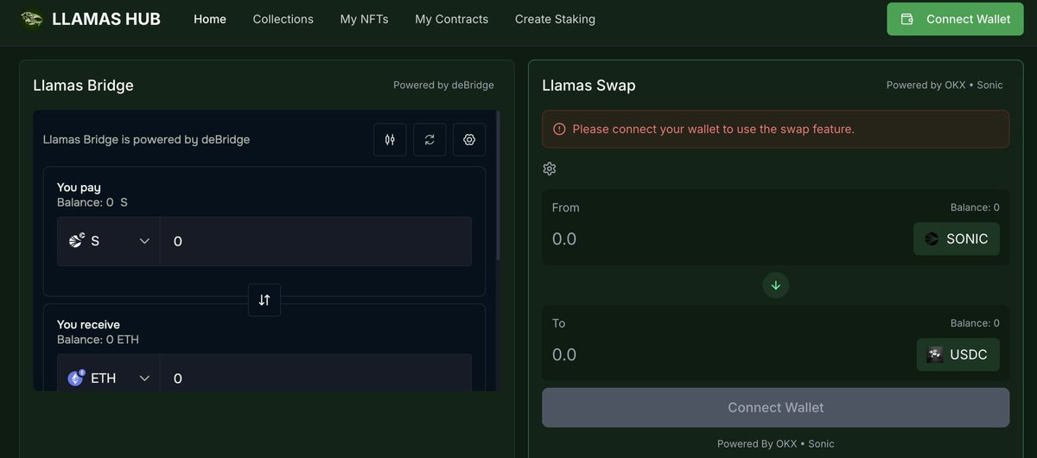Image resolution: width=1037 pixels, height=458 pixels.
Task: Open the bridge gear settings
Action: 469,139
